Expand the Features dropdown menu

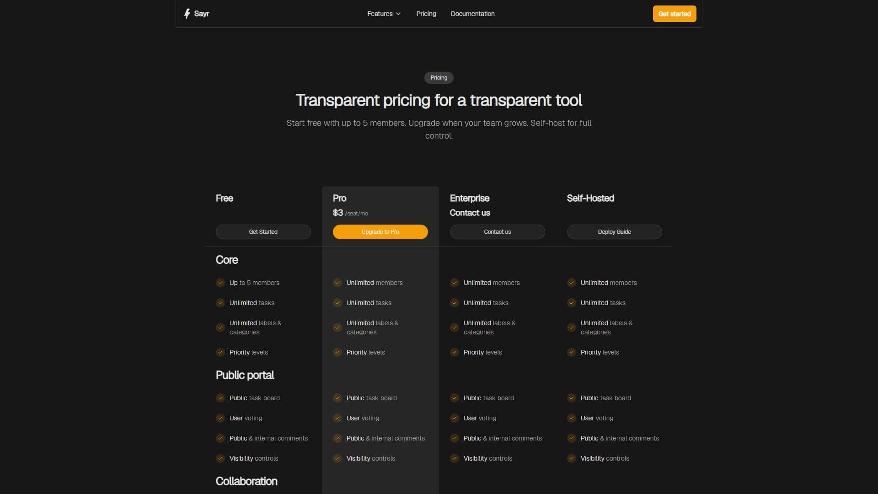click(384, 14)
